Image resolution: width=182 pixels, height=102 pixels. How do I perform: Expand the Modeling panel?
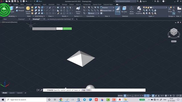(x=13, y=16)
